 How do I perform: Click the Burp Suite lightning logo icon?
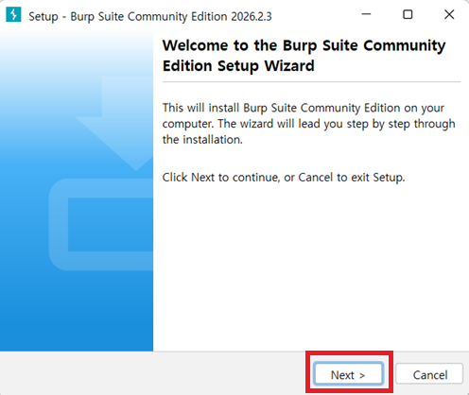(13, 14)
